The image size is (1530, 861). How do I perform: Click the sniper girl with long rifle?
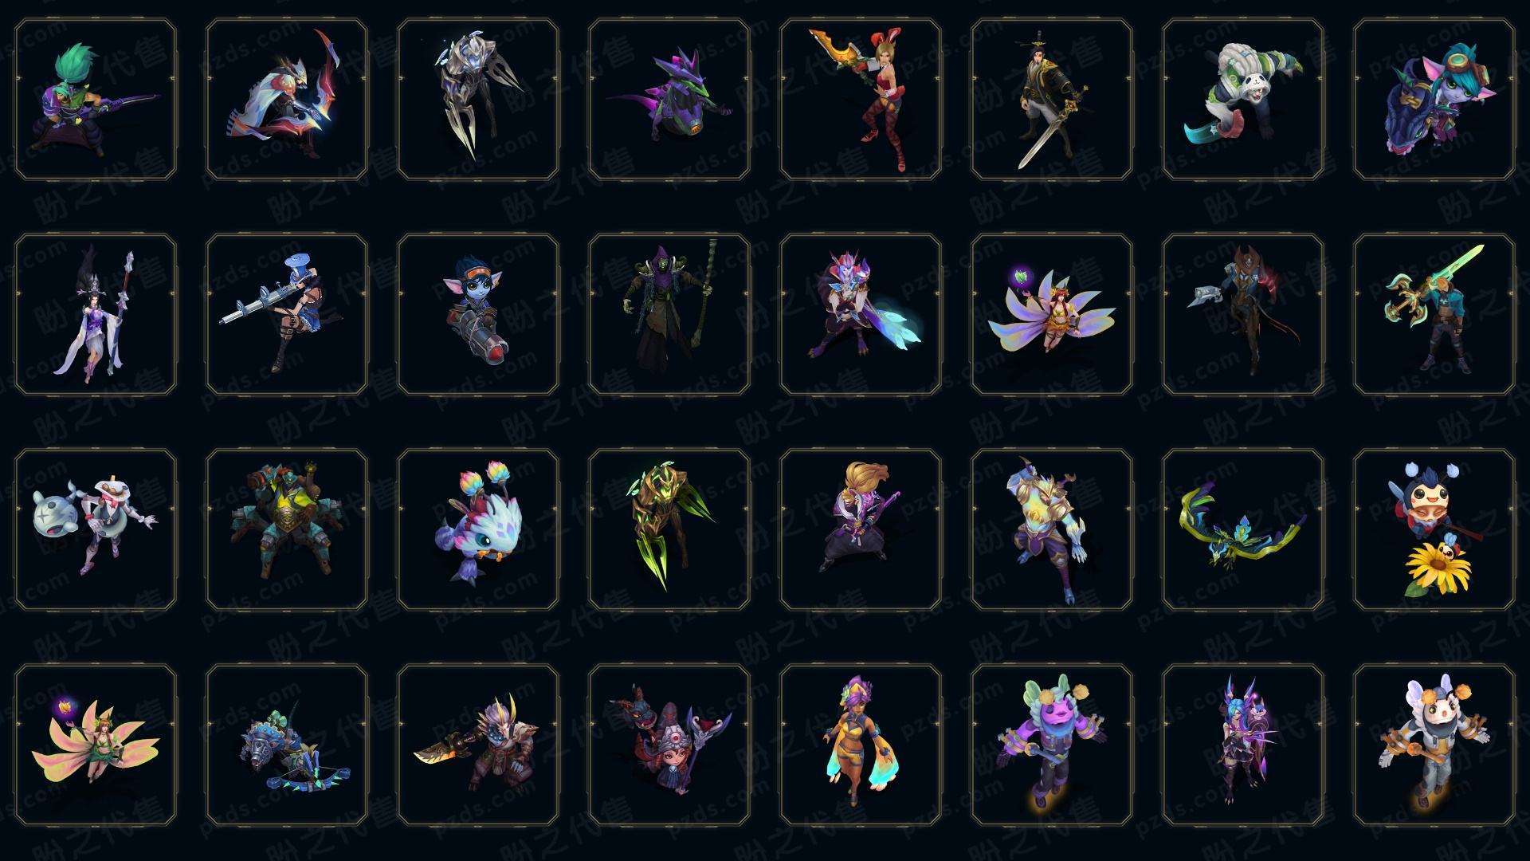[287, 314]
